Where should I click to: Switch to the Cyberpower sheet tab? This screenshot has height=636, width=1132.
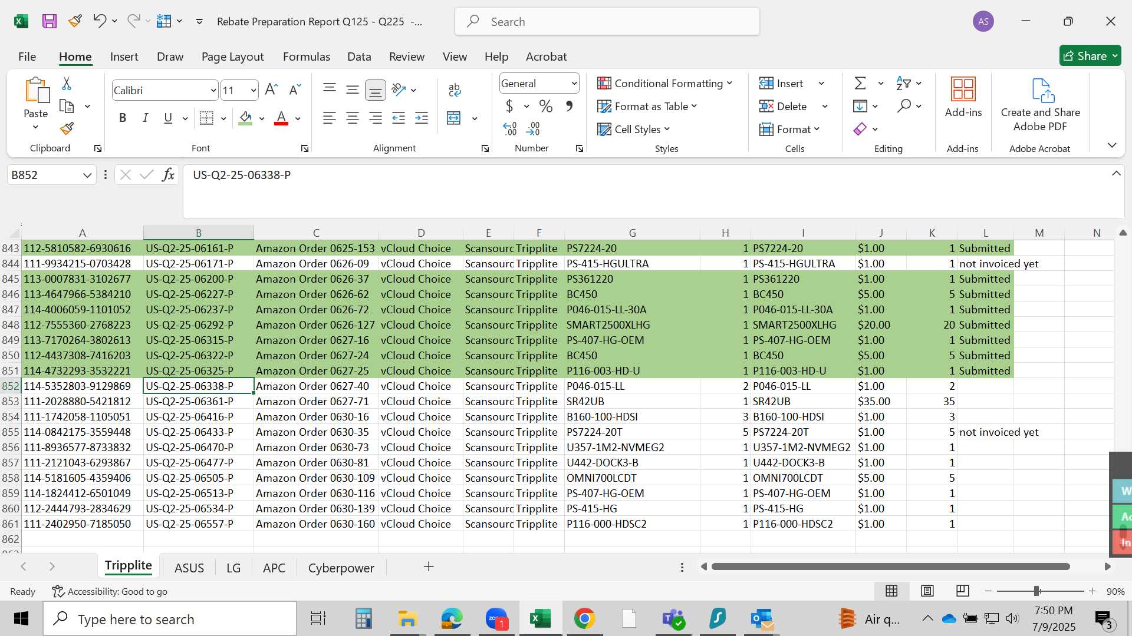tap(341, 568)
